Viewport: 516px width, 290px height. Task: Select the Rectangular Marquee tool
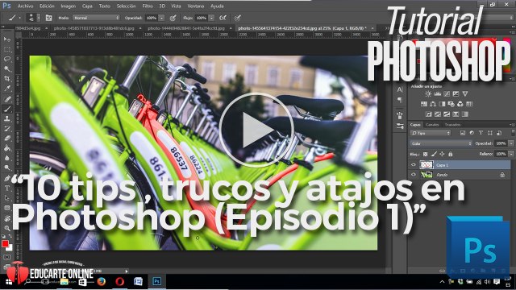click(7, 49)
